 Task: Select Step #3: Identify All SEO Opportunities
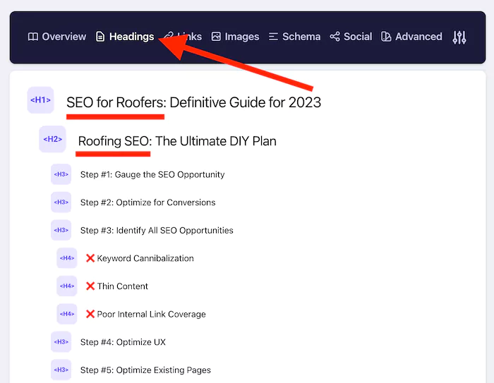[x=157, y=230]
